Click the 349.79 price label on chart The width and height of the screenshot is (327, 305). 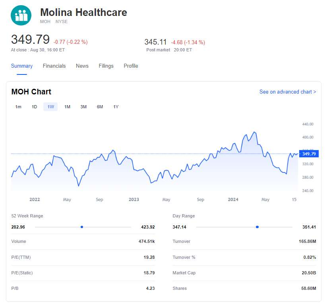coord(309,154)
